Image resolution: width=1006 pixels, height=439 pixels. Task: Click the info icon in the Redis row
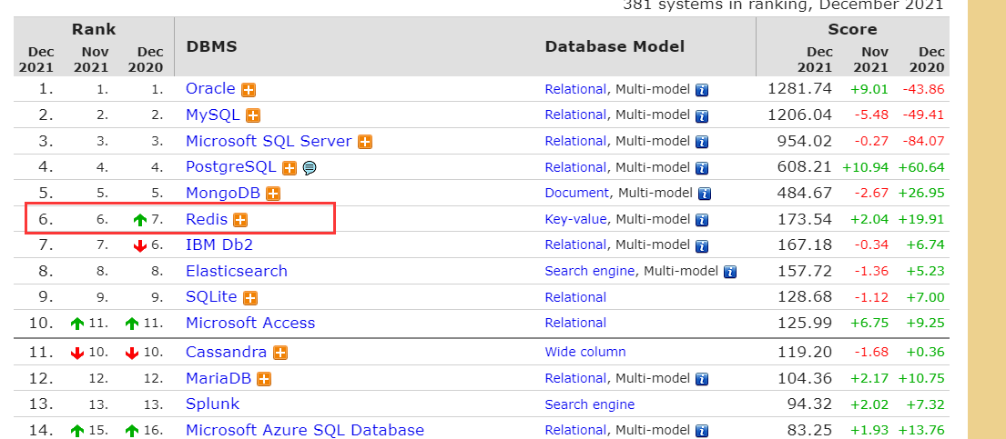[702, 220]
